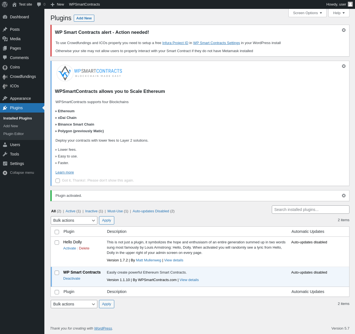Expand the Screen Options panel

click(x=308, y=13)
